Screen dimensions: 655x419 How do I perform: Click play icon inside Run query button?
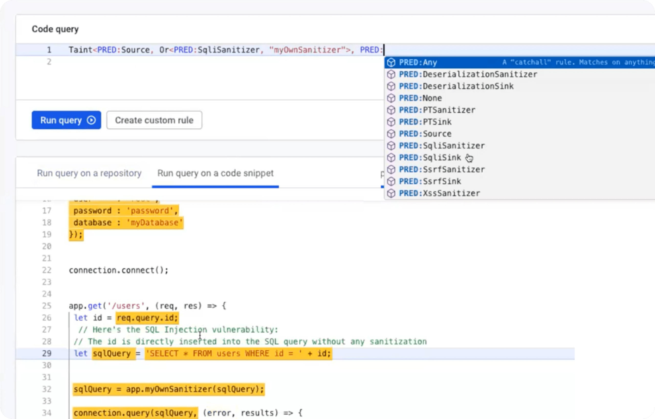point(91,120)
